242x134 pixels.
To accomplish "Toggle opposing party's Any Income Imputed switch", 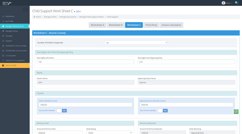I will 163,111.
